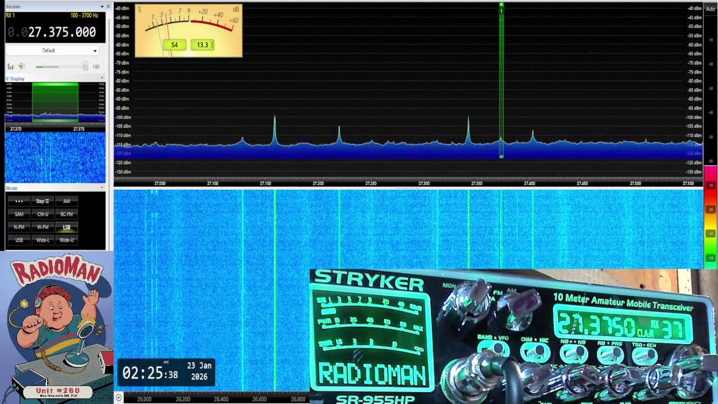Image resolution: width=718 pixels, height=404 pixels.
Task: Click the 02:25:38 UTC clock display
Action: coord(150,373)
